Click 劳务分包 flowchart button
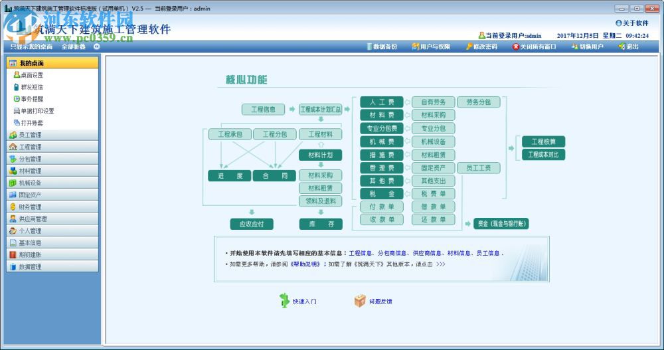 pyautogui.click(x=479, y=102)
